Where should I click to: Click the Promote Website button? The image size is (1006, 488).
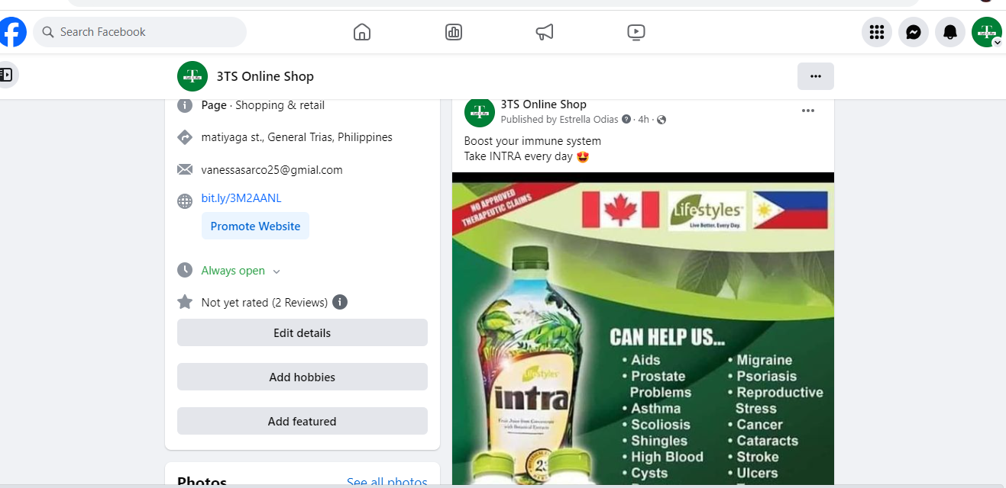255,226
